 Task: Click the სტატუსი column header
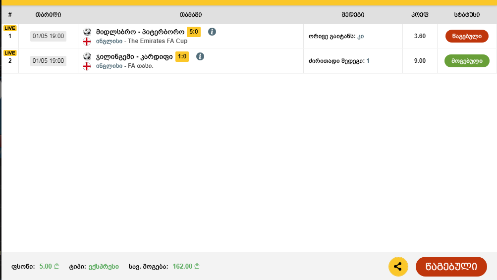(x=467, y=14)
